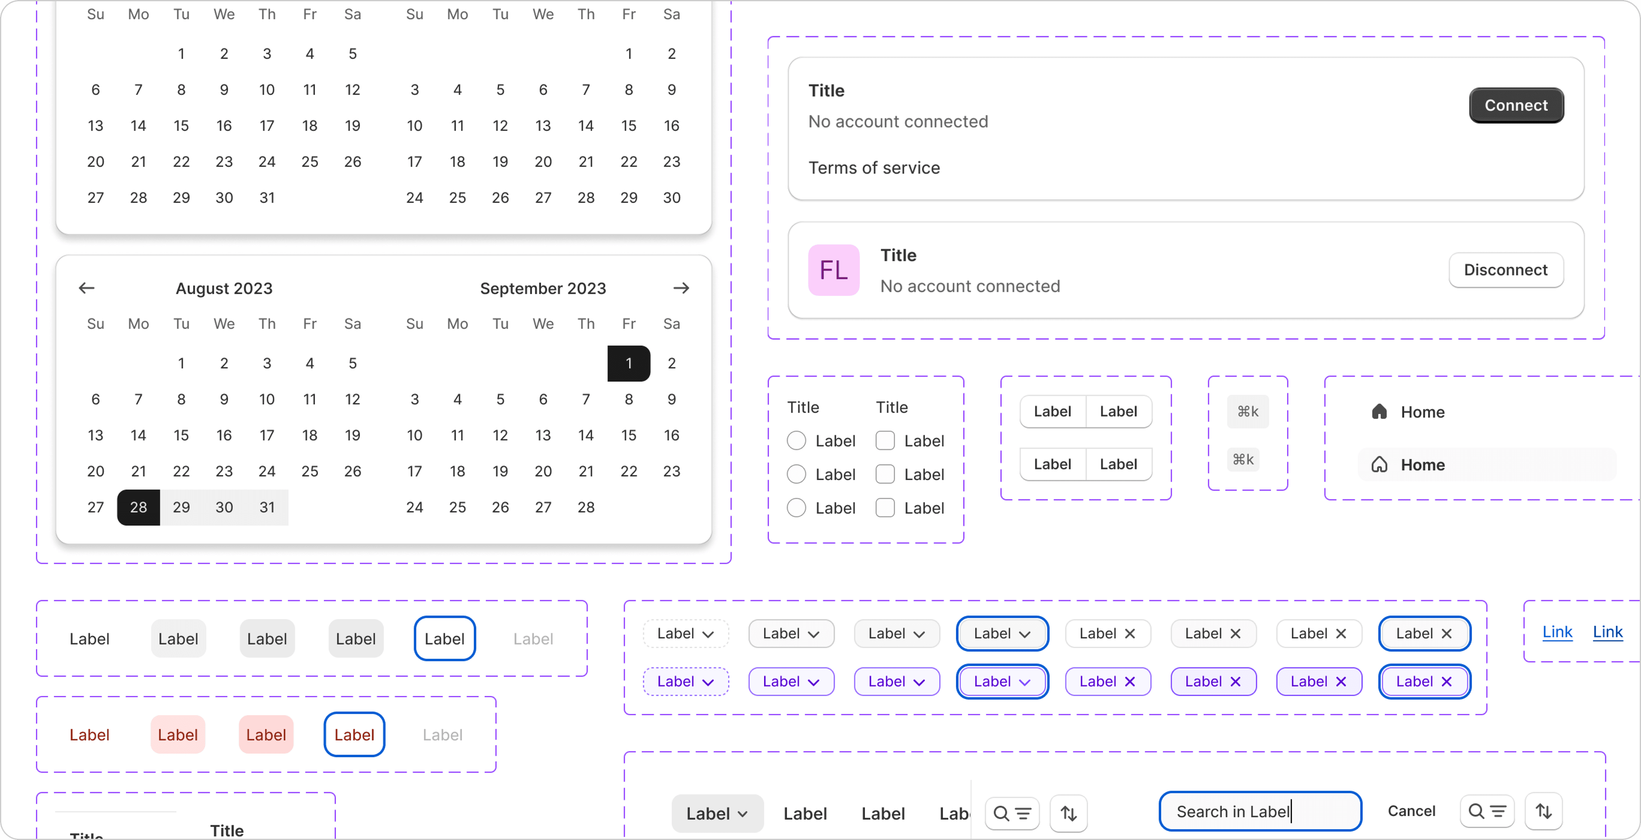The height and width of the screenshot is (840, 1641).
Task: Check the last checkbox Label
Action: (x=885, y=508)
